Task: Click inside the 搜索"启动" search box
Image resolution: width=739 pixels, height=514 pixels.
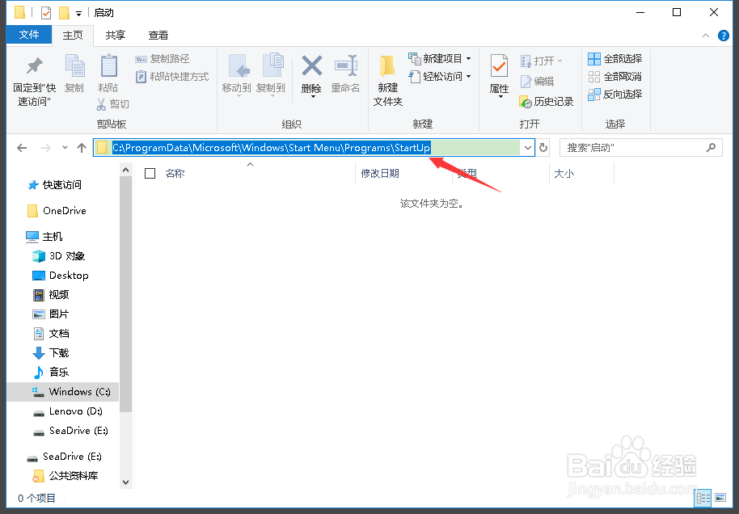Action: (x=639, y=147)
